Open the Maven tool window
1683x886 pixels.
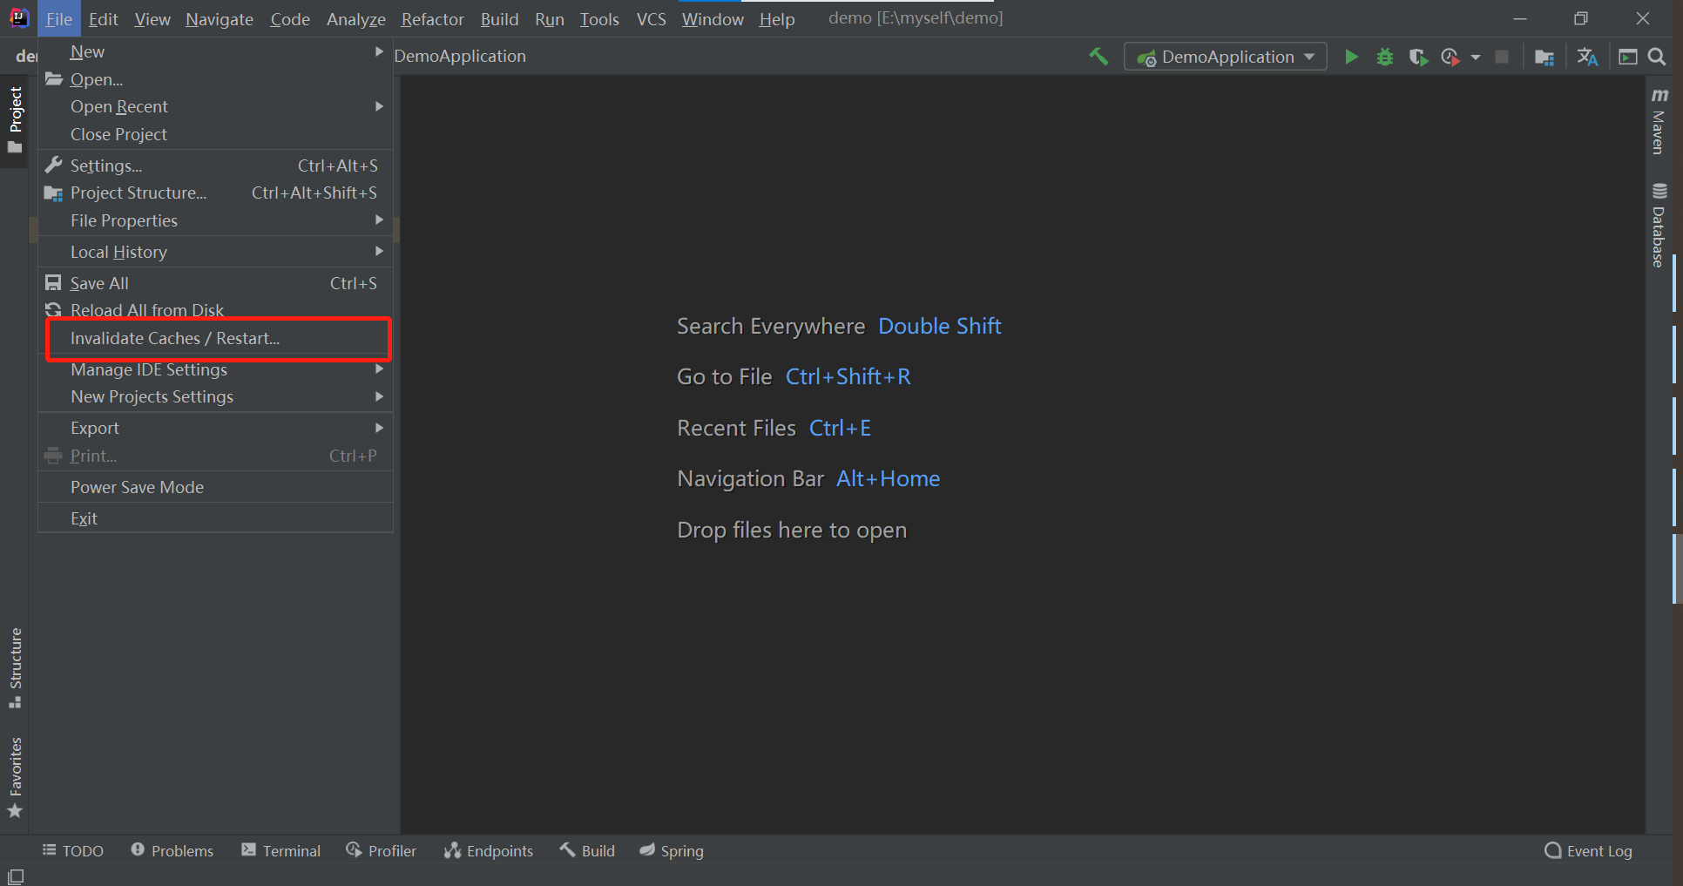tap(1658, 122)
